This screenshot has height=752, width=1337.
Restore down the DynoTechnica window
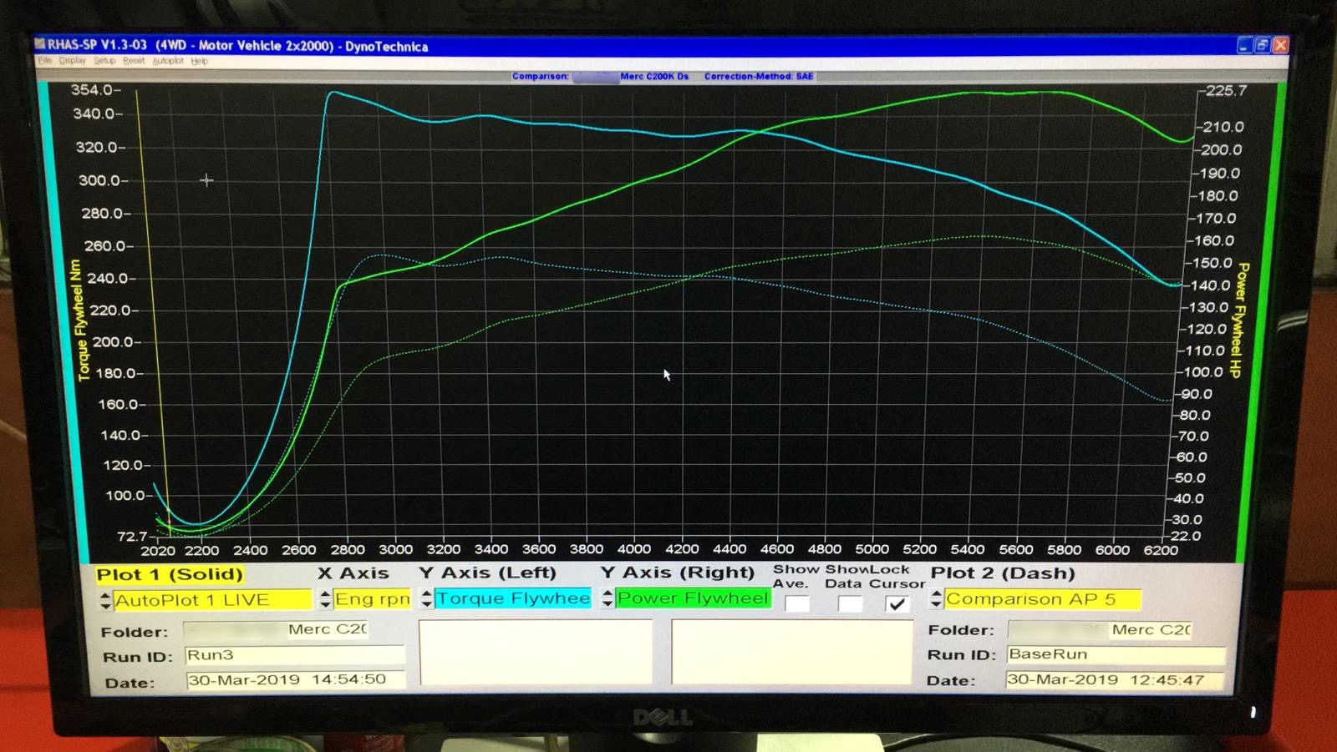pyautogui.click(x=1263, y=45)
